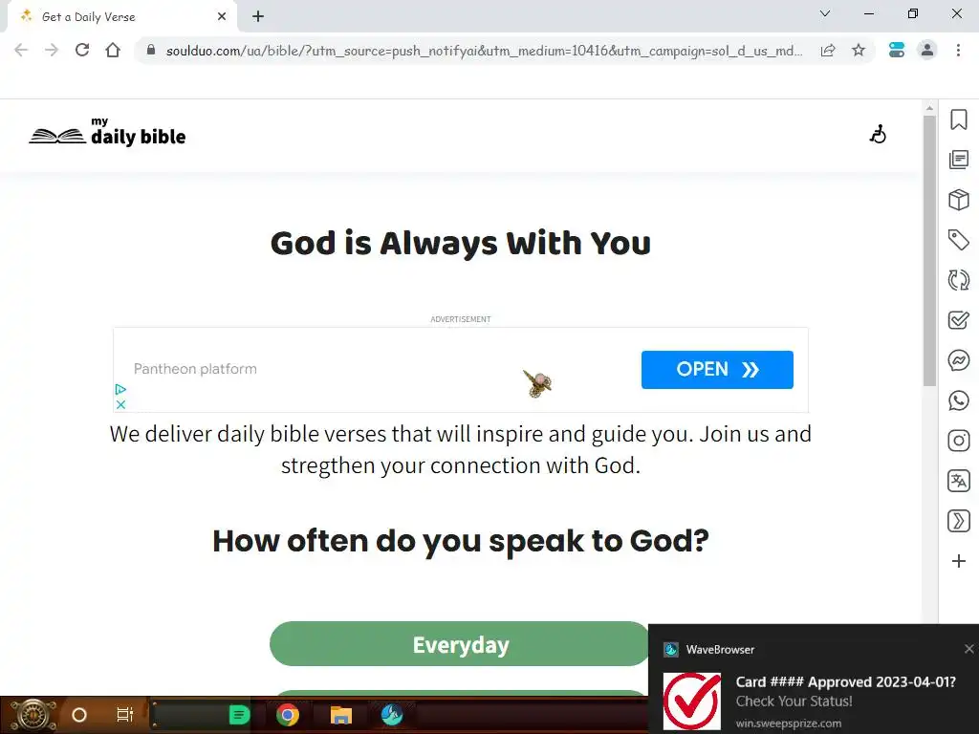Viewport: 979px width, 734px height.
Task: Open the translate sidebar icon
Action: tap(958, 481)
